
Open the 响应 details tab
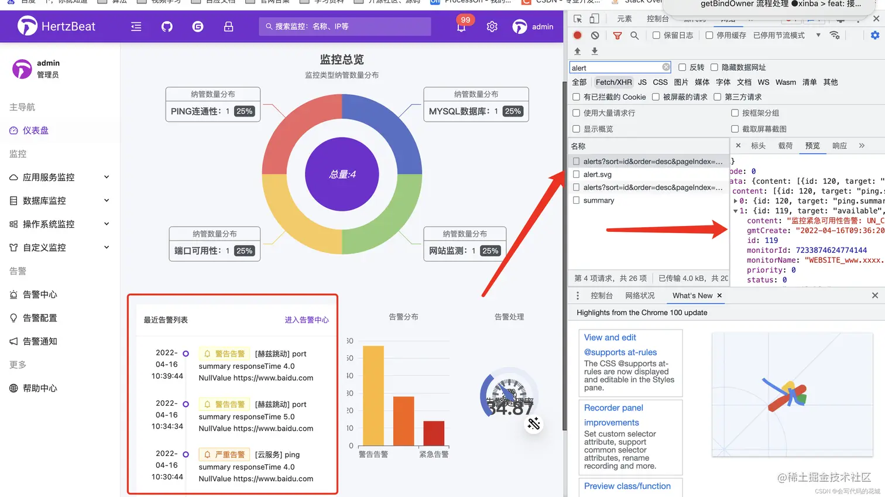[x=839, y=146]
